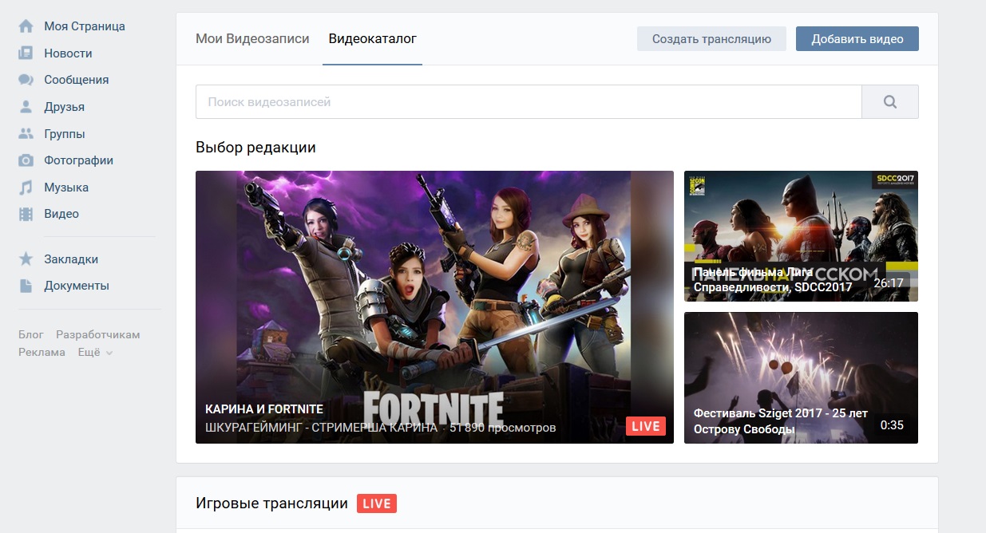Screen dimensions: 986x533
Task: Click the ШКУРАГЕЙМИНГ - СТРИМЕРША КАРИНА channel name
Action: coord(321,428)
